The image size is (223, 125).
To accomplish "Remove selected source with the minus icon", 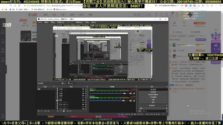I will pyautogui.click(x=60, y=111).
